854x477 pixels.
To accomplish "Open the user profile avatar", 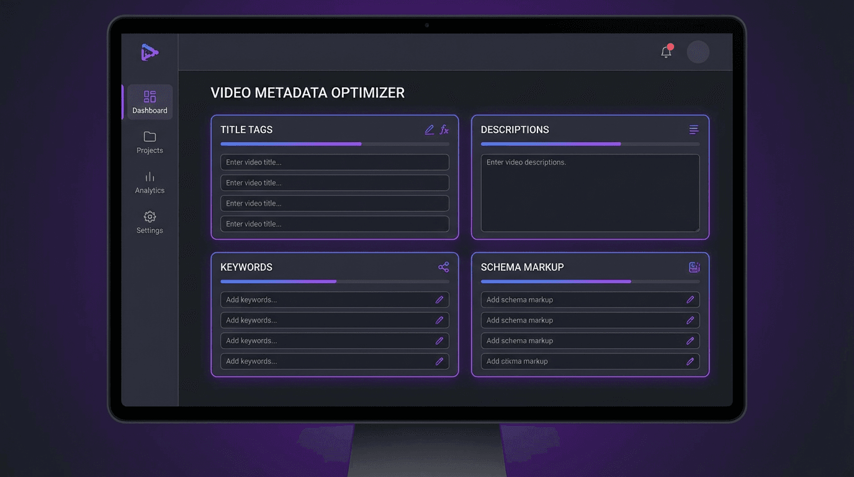I will point(698,52).
